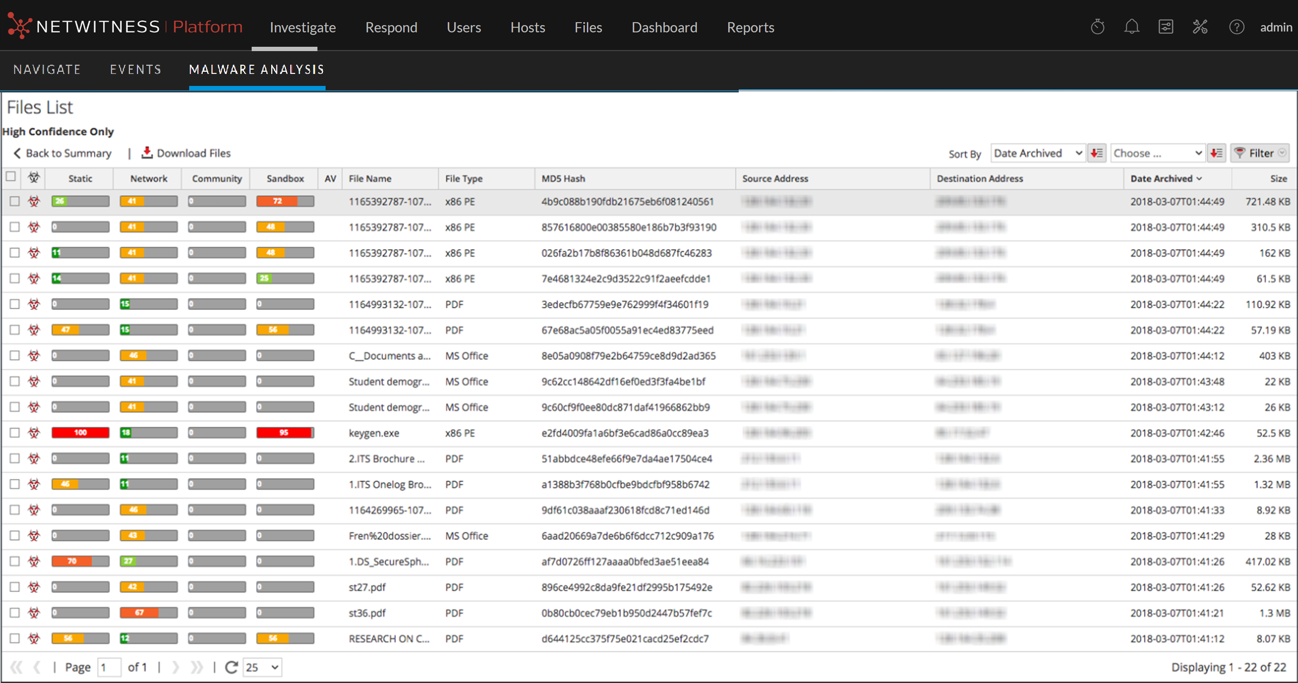
Task: Open the Respond menu
Action: (391, 27)
